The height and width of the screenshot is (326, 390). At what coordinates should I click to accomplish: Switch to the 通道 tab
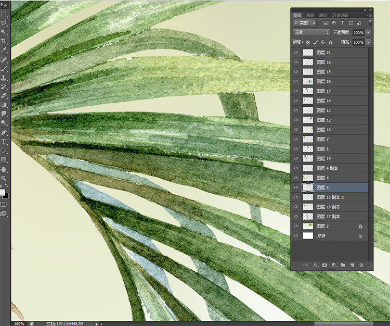310,15
